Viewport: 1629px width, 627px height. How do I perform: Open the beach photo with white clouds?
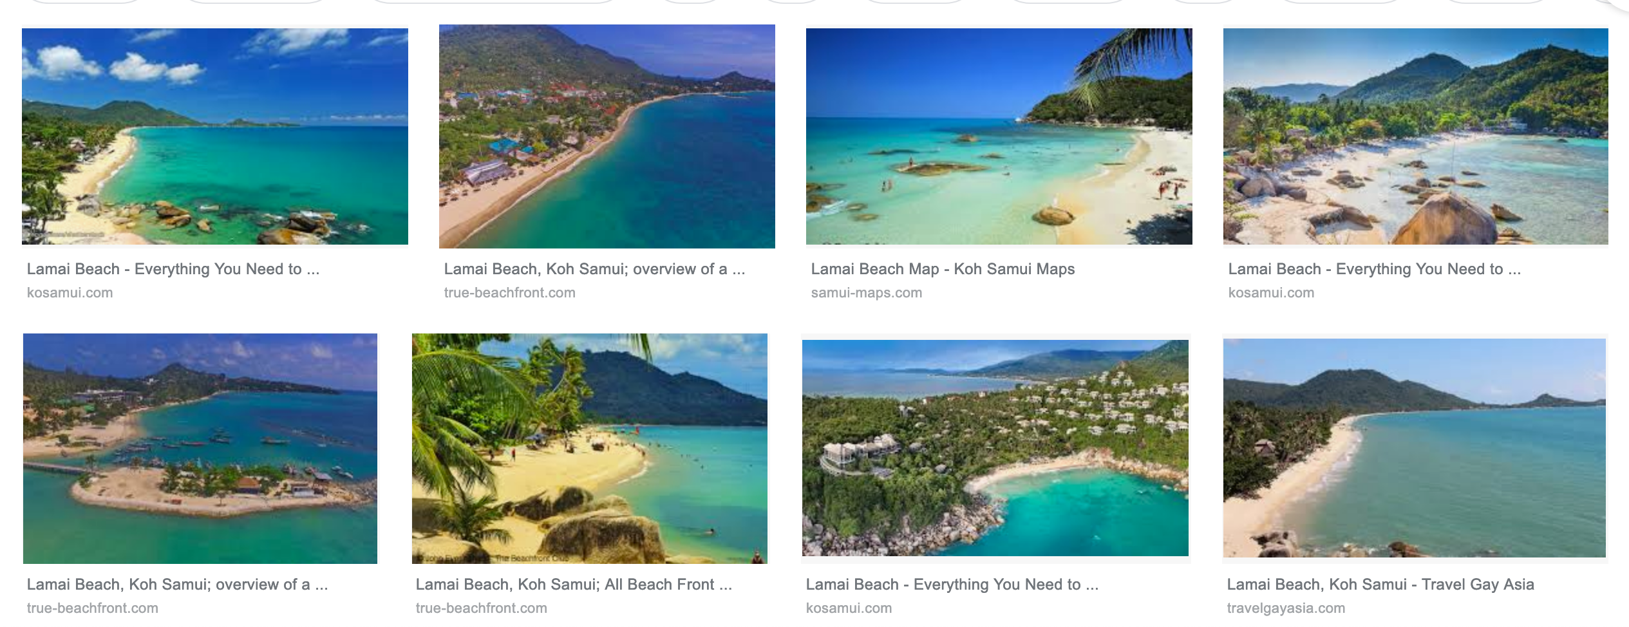215,136
